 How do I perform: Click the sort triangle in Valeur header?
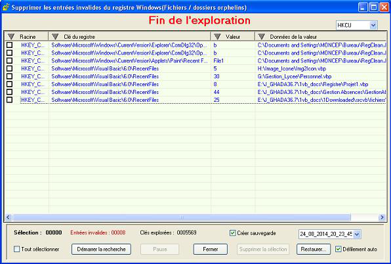tap(217, 37)
